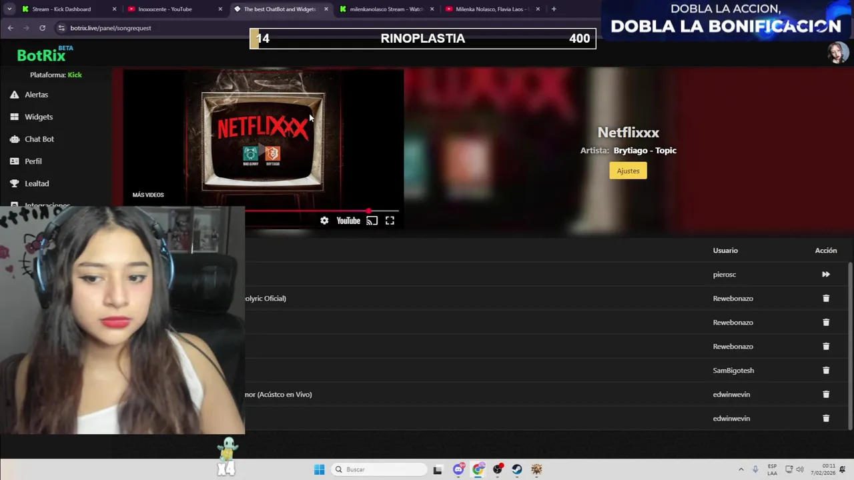
Task: Change ESP LAA keyboard language
Action: [772, 469]
